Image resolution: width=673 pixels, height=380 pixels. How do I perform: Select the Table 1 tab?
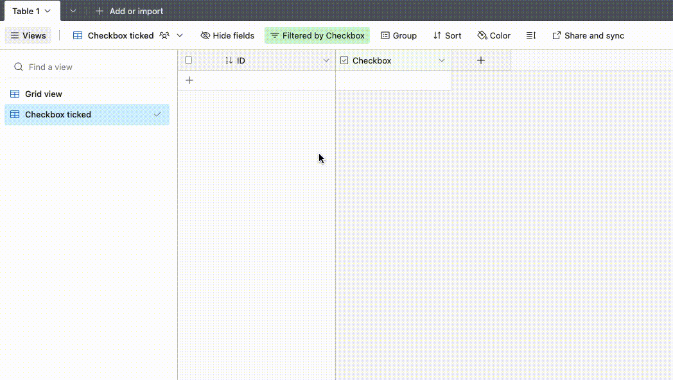pyautogui.click(x=32, y=11)
